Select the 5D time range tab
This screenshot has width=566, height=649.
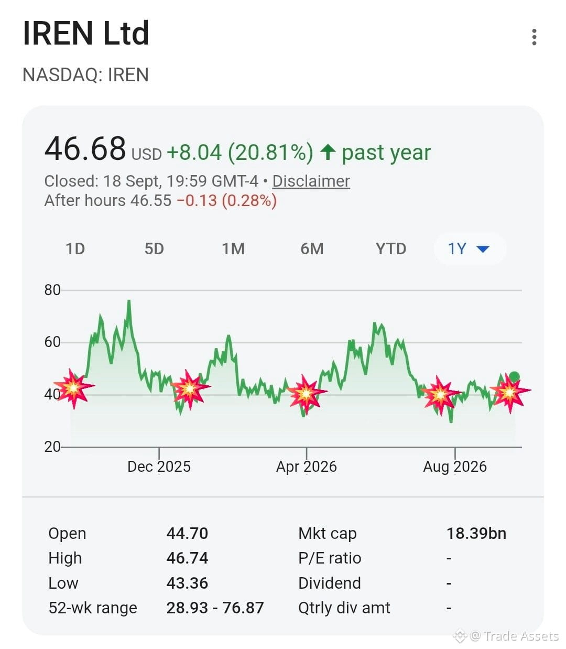click(x=154, y=248)
